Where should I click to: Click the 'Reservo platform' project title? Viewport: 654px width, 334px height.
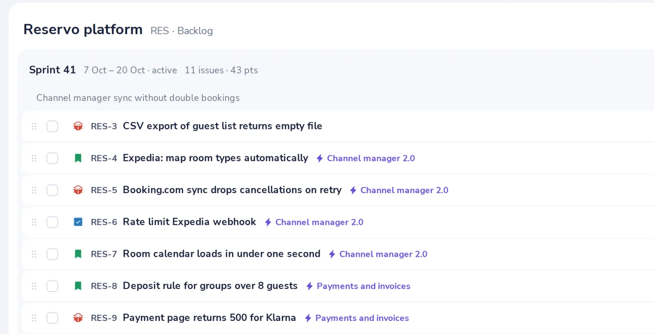83,29
